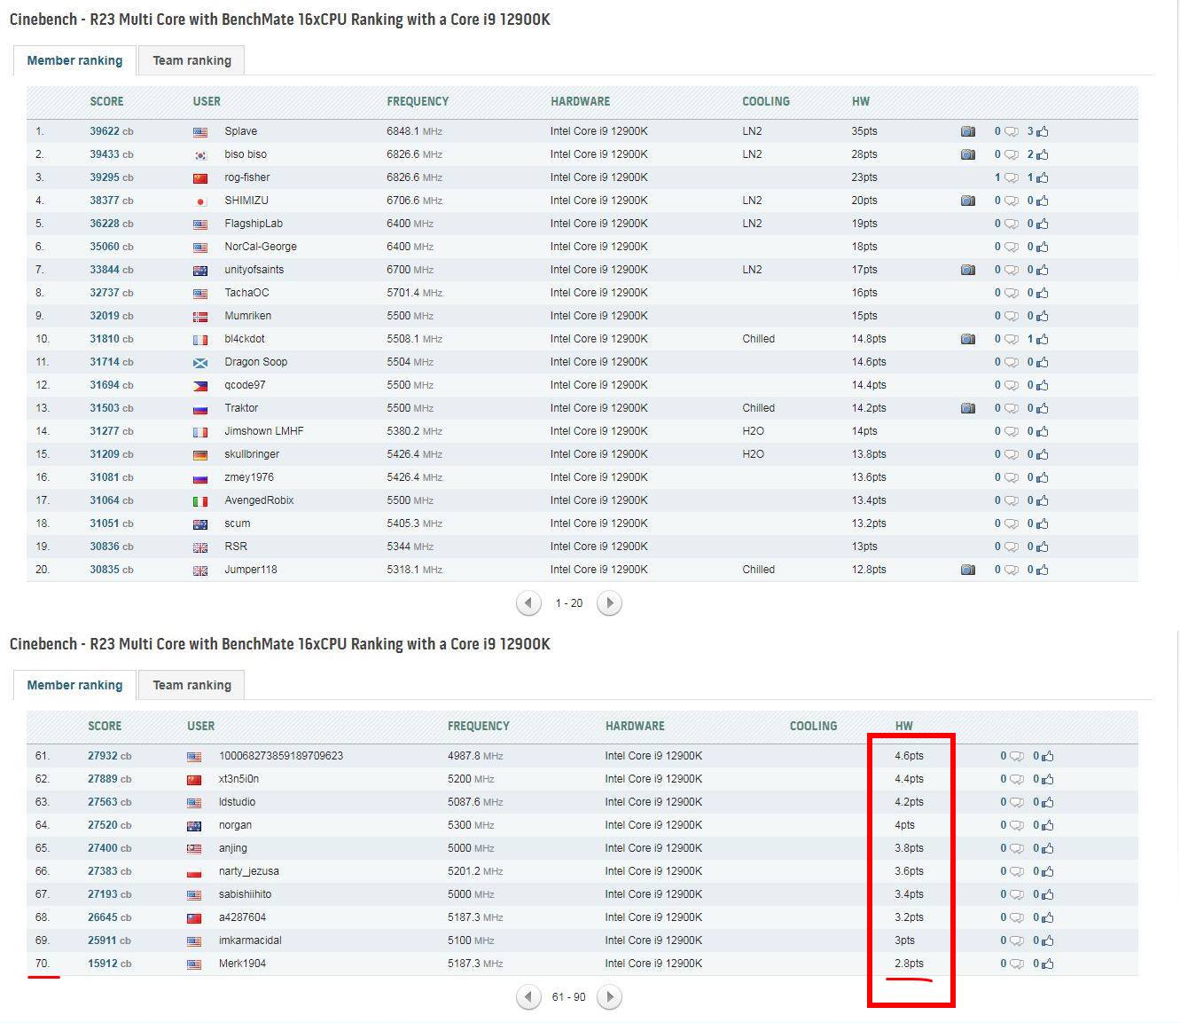Click the Italian flag beside AvengedRobix
Image resolution: width=1180 pixels, height=1023 pixels.
coord(200,501)
